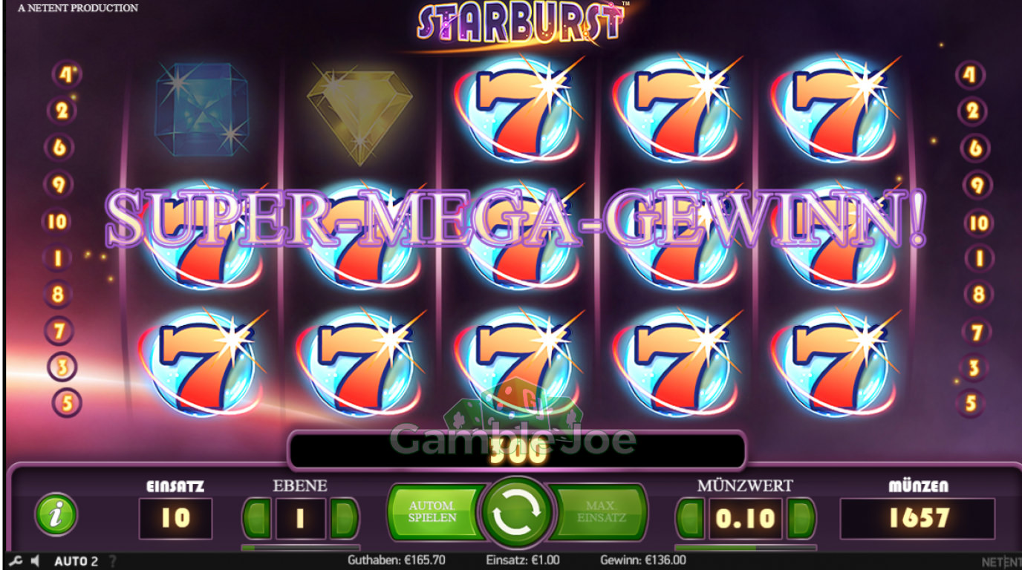1022x570 pixels.
Task: Increase Ebene level with right arrow
Action: point(344,518)
